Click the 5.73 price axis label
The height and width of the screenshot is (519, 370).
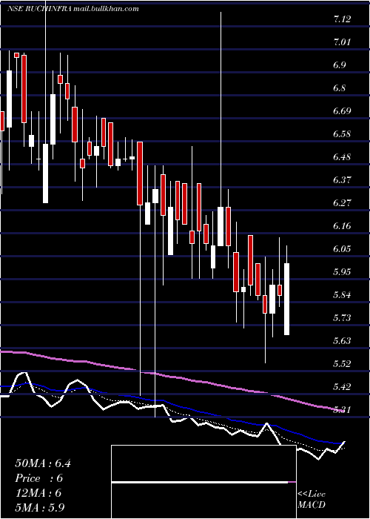click(x=342, y=318)
